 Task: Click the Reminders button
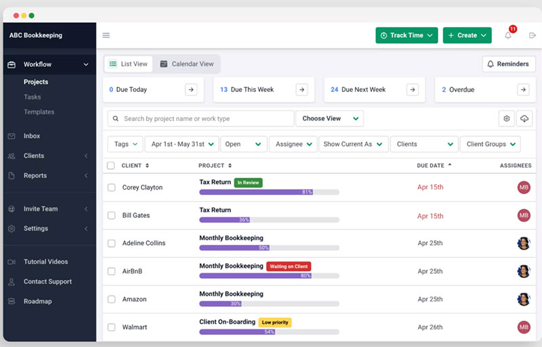pyautogui.click(x=509, y=64)
